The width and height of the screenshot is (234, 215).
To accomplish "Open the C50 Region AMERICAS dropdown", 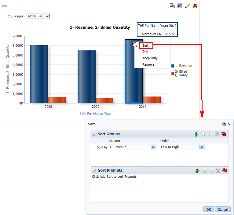I will click(x=47, y=16).
